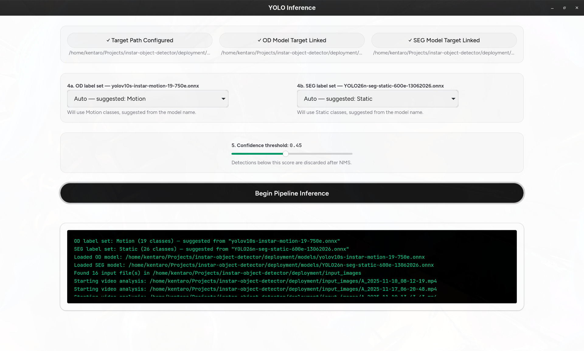
Task: Click 'Will use Motion classes' hint text
Action: (132, 112)
